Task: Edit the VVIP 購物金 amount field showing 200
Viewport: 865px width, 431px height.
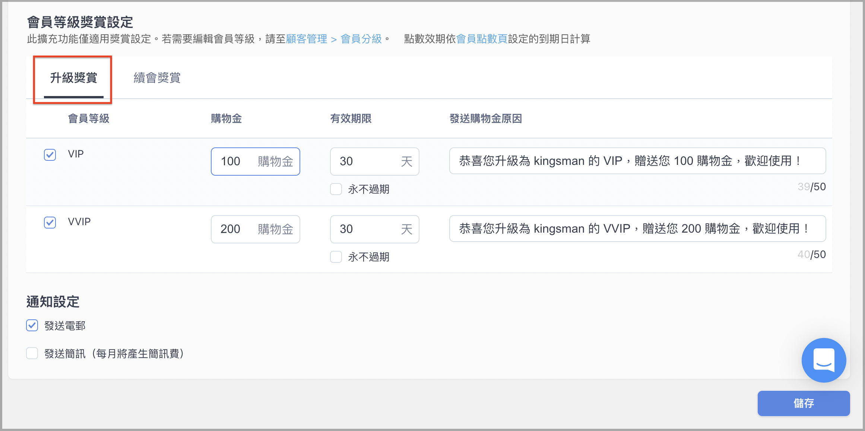Action: (256, 229)
